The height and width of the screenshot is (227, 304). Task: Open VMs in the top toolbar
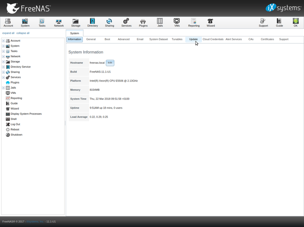pos(177,23)
